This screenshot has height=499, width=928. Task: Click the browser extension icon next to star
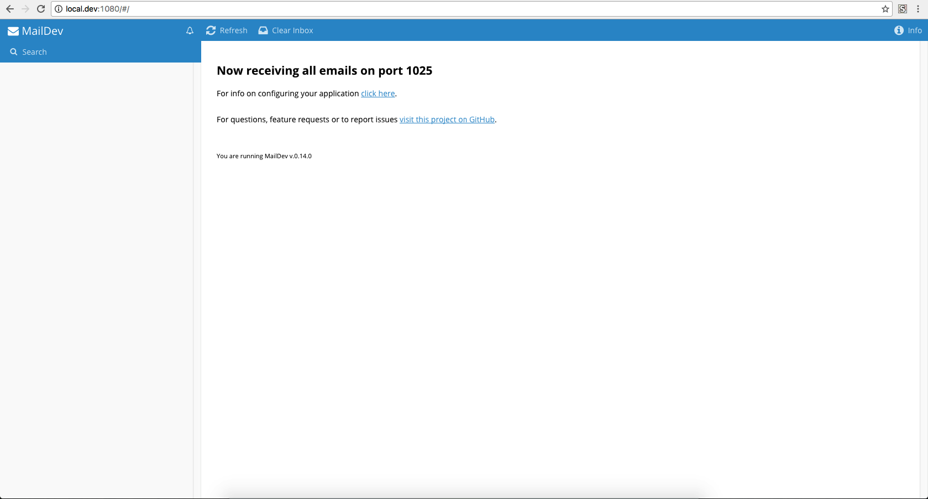click(x=903, y=9)
